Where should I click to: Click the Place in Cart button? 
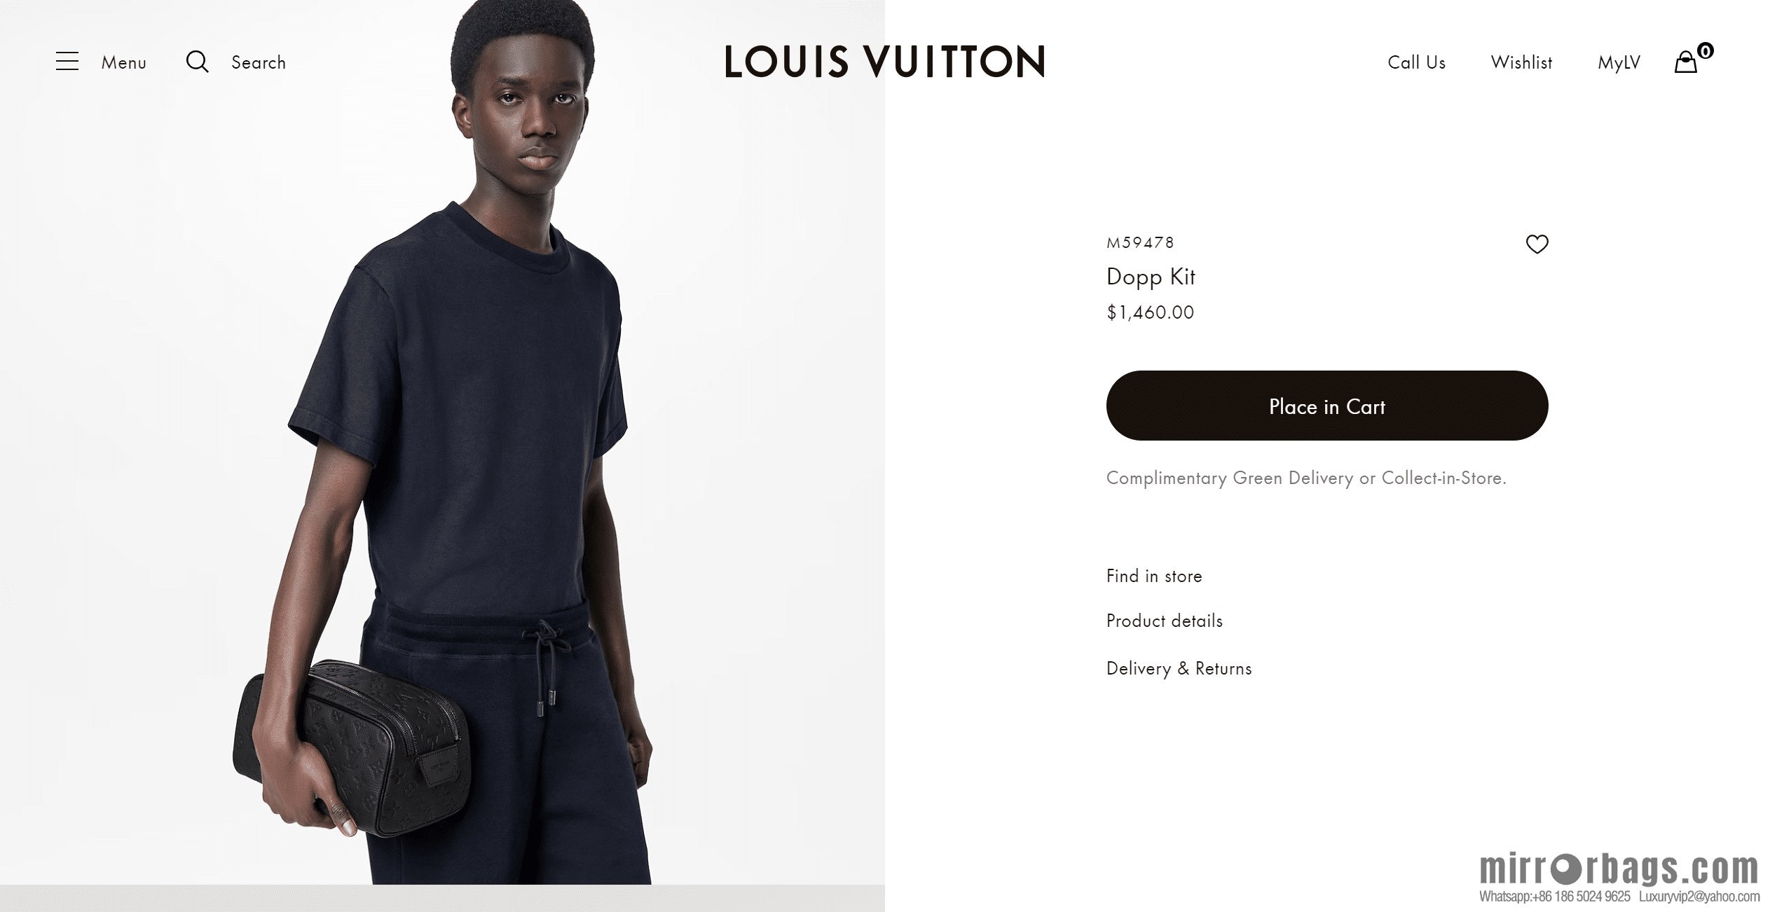1326,406
